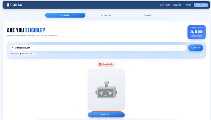Click the X handle input field
The width and height of the screenshot is (211, 120).
tap(98, 48)
